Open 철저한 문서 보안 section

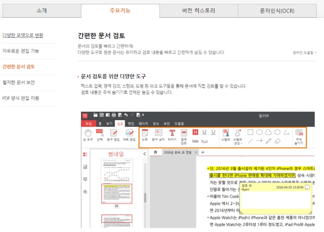coord(18,82)
